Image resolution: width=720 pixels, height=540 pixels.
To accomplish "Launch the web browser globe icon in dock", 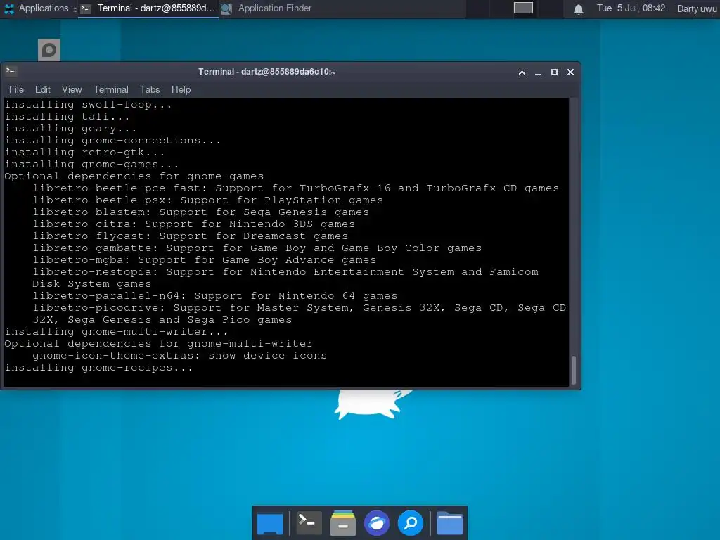I will [x=377, y=523].
